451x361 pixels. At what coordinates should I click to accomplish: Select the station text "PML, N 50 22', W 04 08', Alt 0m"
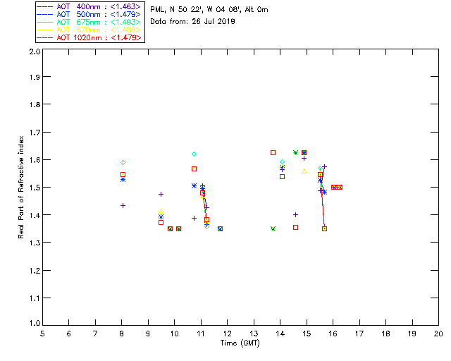click(x=209, y=9)
